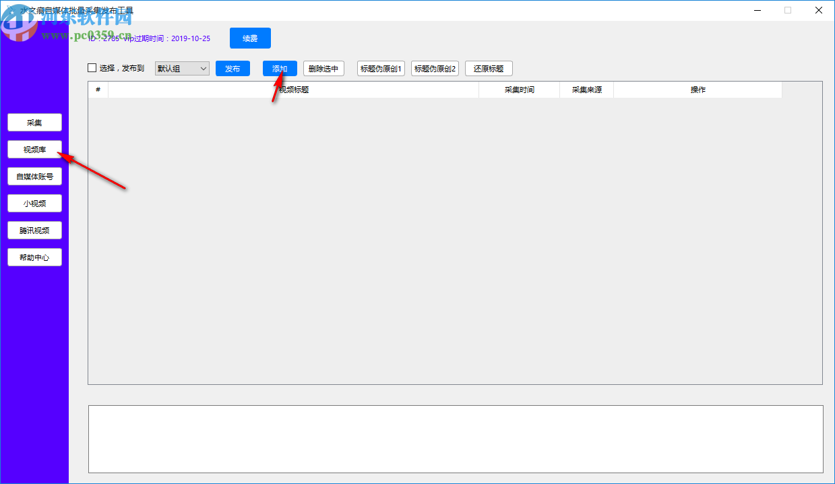Click the 标题伪原创1 button
The height and width of the screenshot is (484, 835).
381,69
